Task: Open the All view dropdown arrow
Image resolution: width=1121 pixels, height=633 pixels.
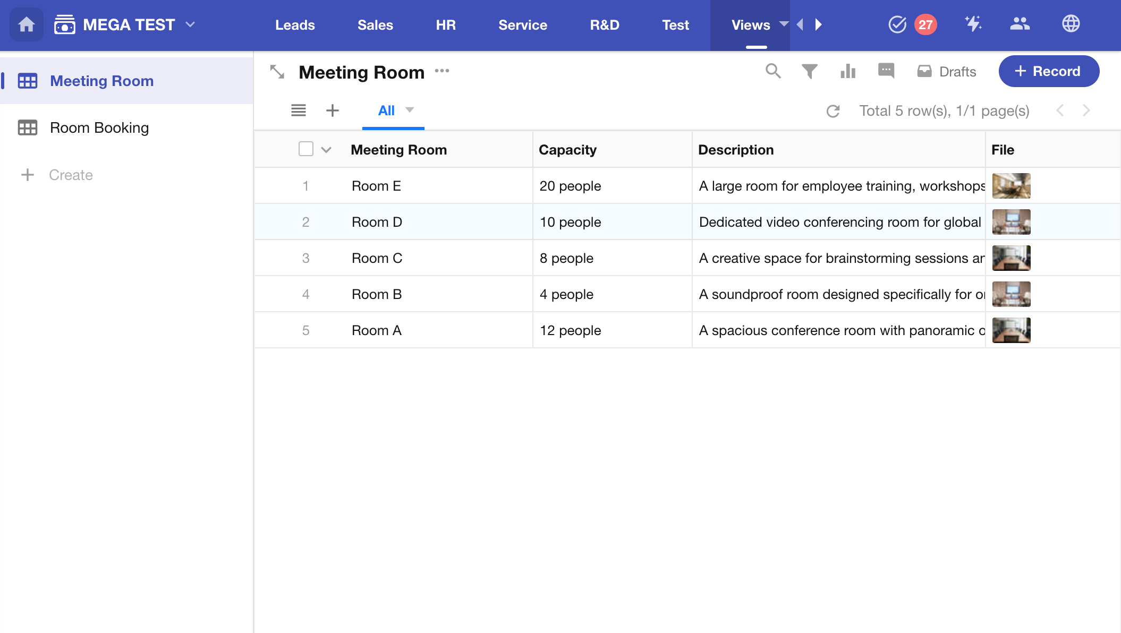Action: [x=410, y=110]
